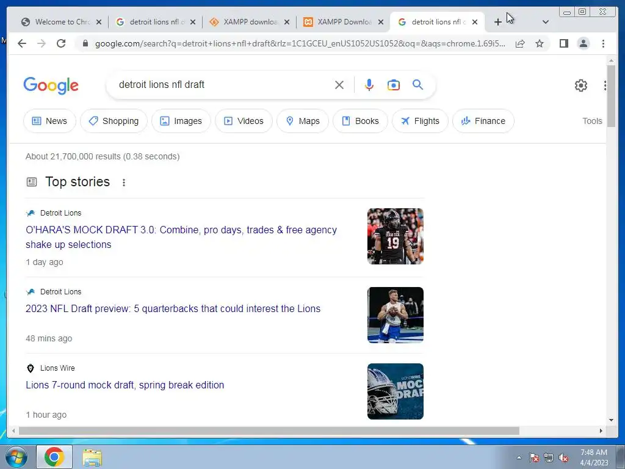Image resolution: width=625 pixels, height=469 pixels.
Task: Filter results by Videos
Action: coord(244,121)
